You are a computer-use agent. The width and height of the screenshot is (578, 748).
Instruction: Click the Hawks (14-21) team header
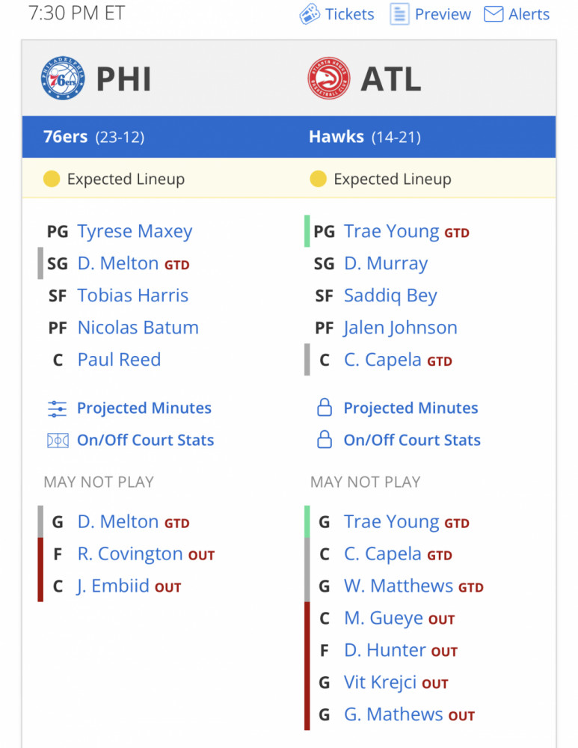365,137
